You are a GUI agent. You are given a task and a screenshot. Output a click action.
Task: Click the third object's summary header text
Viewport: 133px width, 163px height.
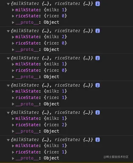52,58
